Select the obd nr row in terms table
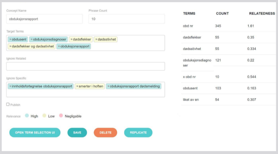This screenshot has width=278, height=154. point(228,26)
